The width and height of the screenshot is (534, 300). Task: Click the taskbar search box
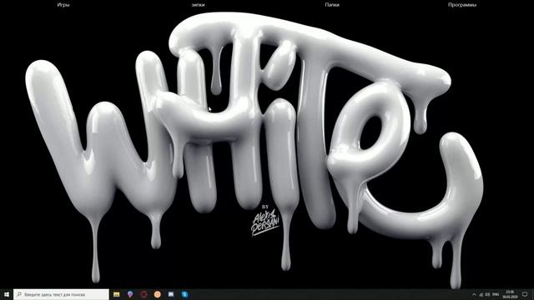tap(61, 294)
